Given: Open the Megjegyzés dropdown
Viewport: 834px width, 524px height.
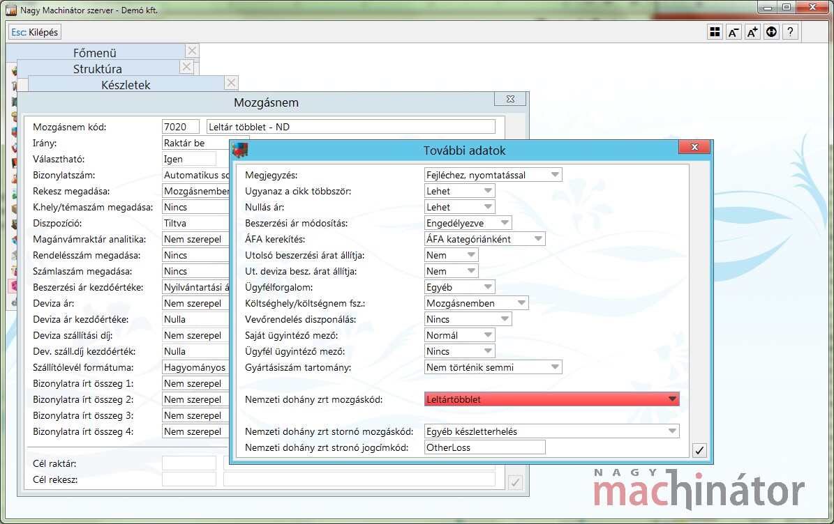Looking at the screenshot, I should click(493, 175).
